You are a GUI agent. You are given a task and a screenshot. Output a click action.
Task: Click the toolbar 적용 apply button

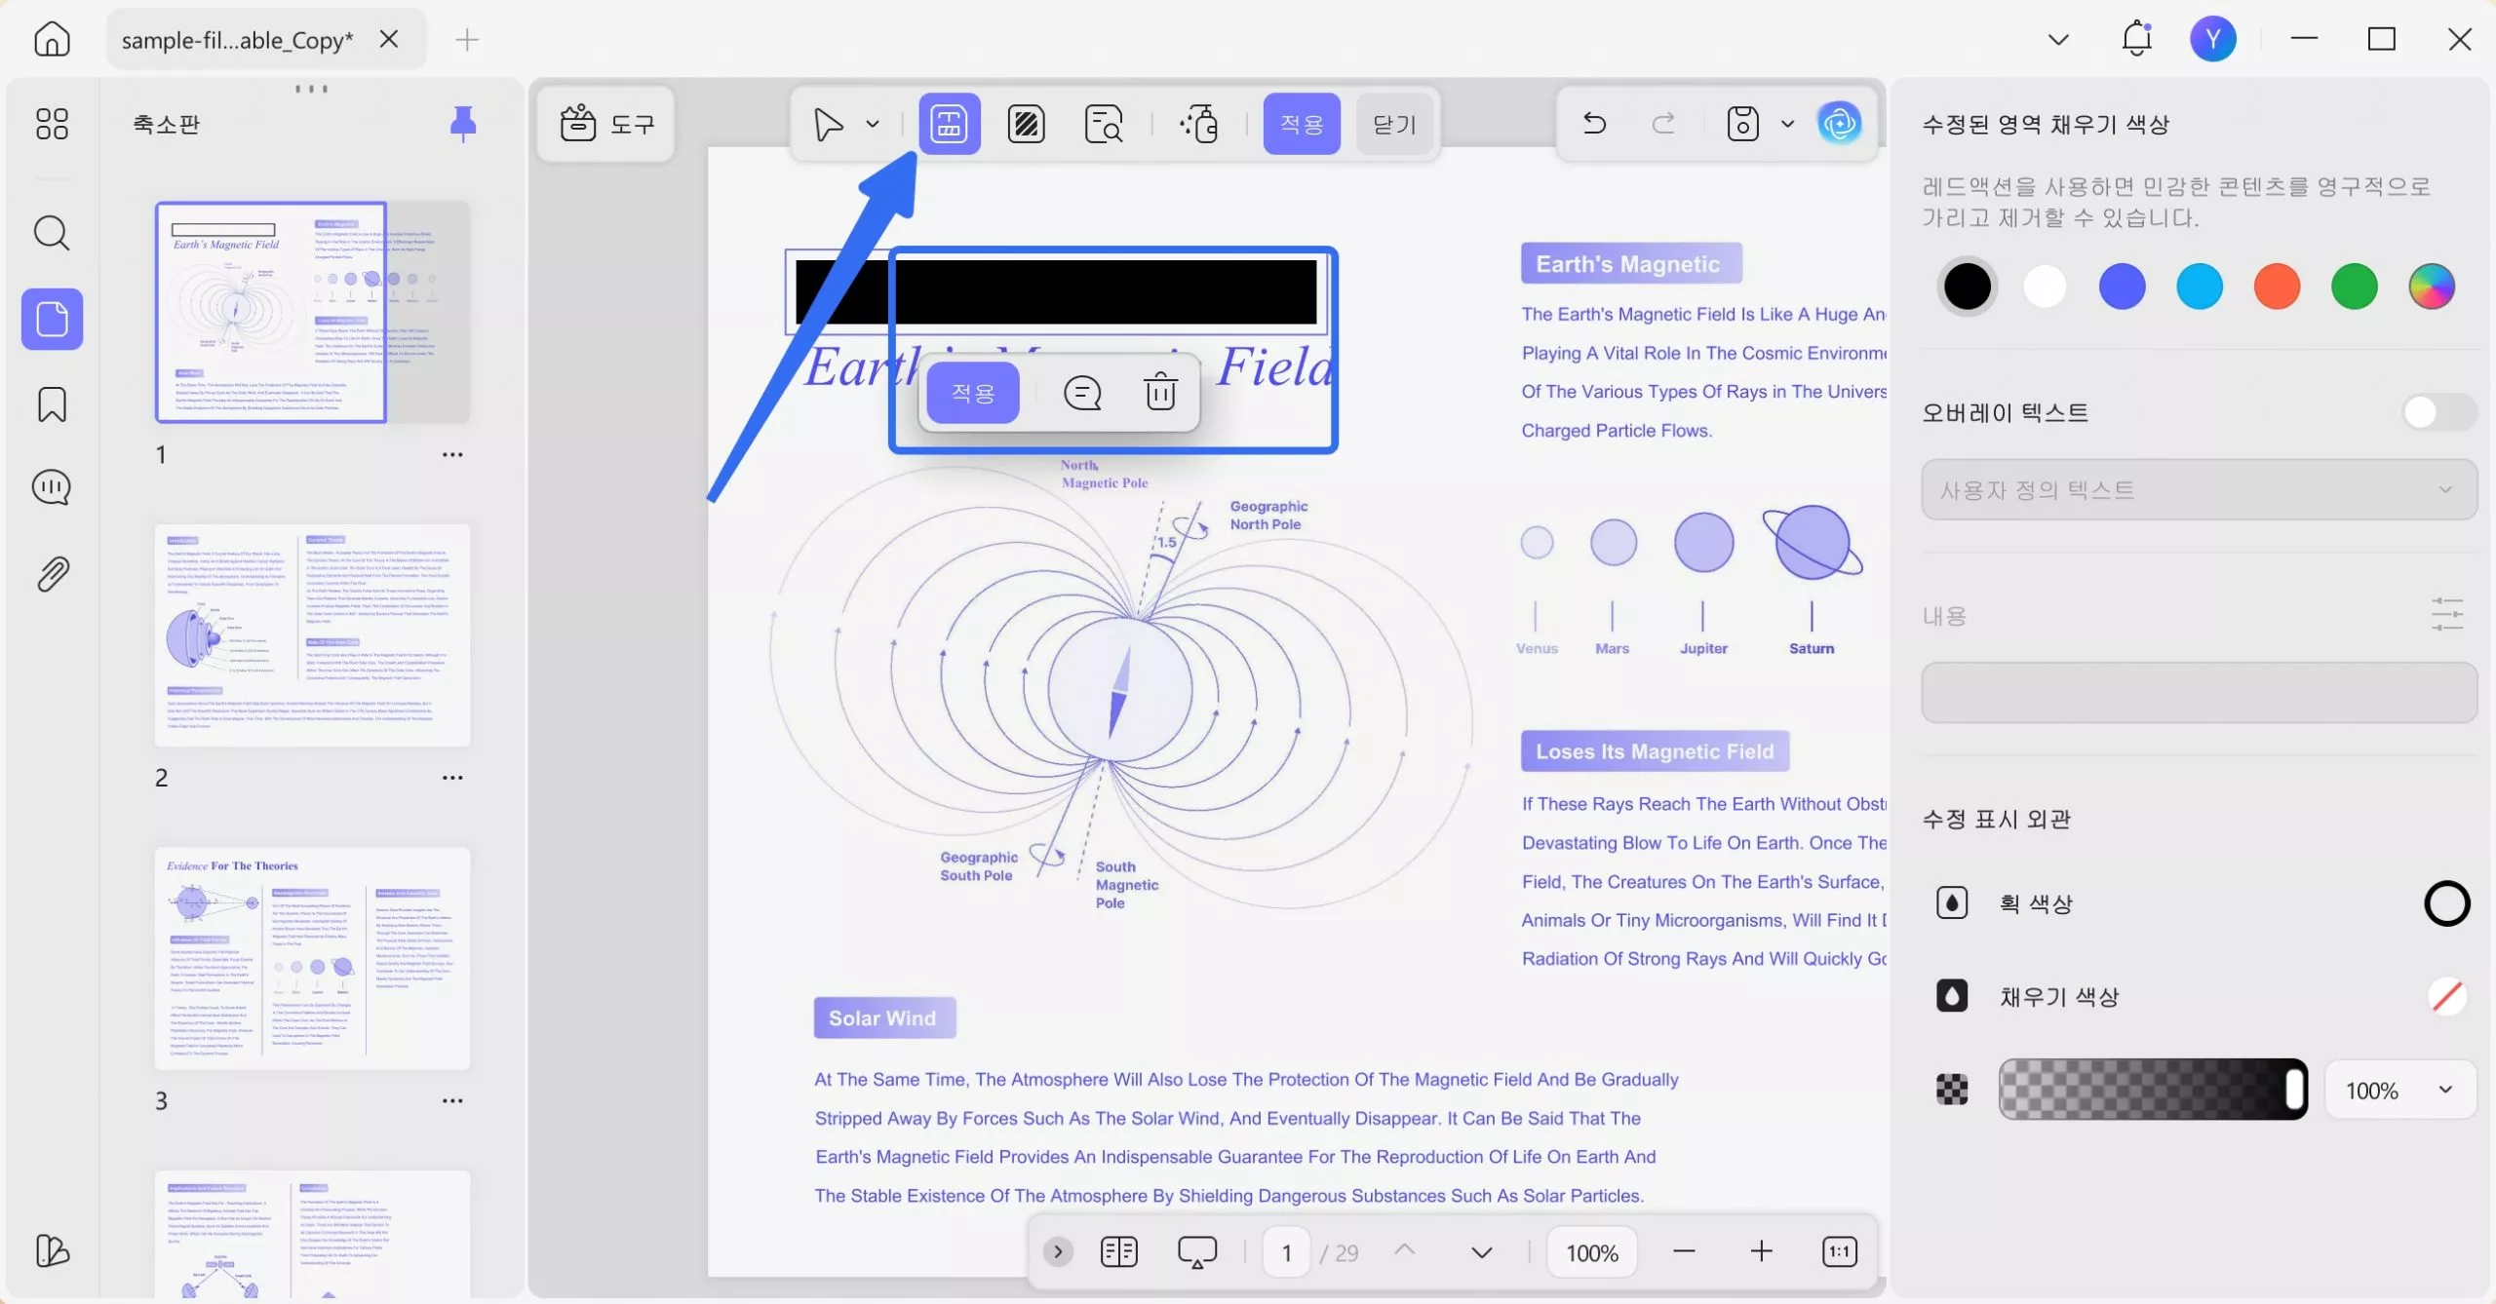[1301, 124]
